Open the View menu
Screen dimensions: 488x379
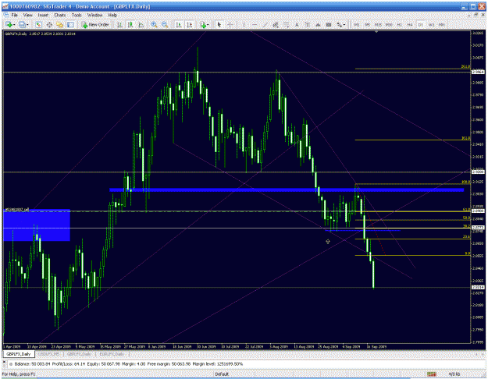[x=27, y=15]
